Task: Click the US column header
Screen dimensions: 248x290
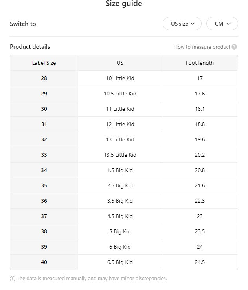Action: click(x=120, y=63)
